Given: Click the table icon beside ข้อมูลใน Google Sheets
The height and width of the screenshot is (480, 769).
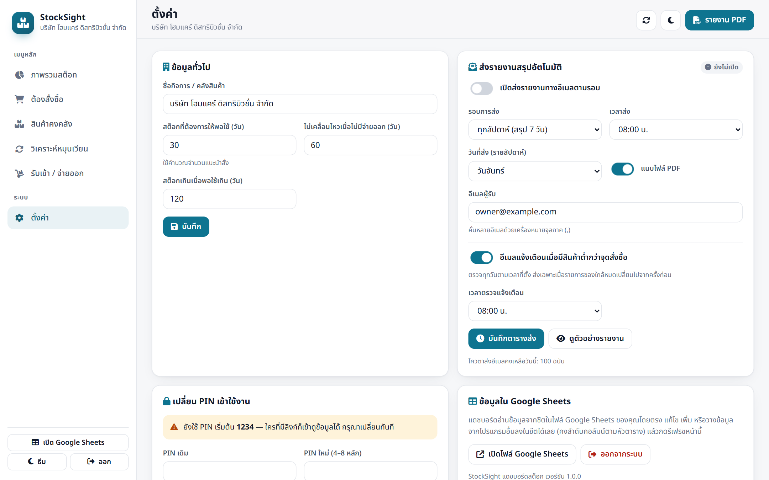Looking at the screenshot, I should coord(472,401).
